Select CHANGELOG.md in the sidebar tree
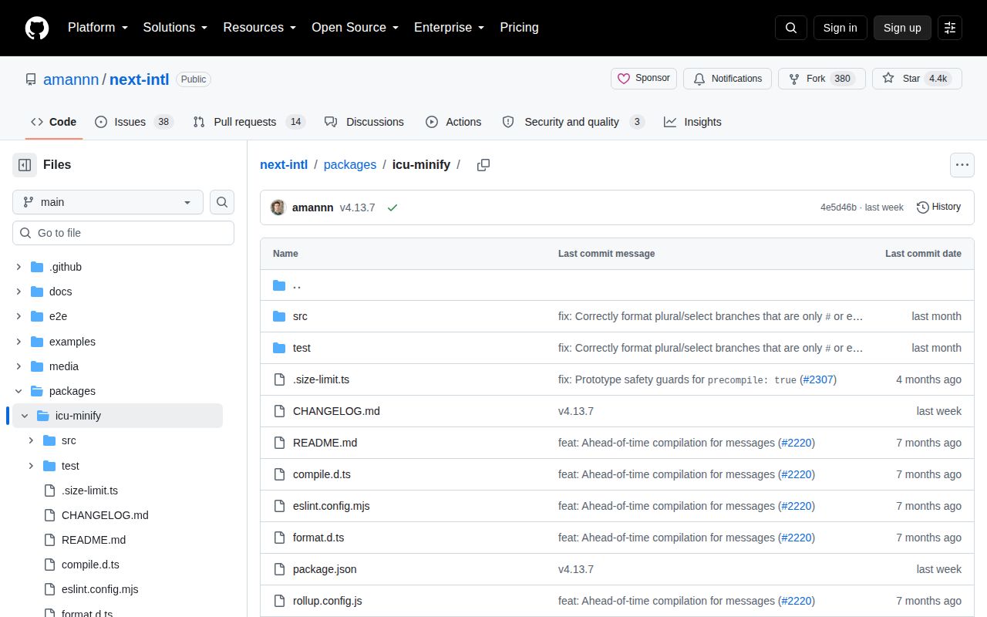This screenshot has width=987, height=617. tap(105, 515)
